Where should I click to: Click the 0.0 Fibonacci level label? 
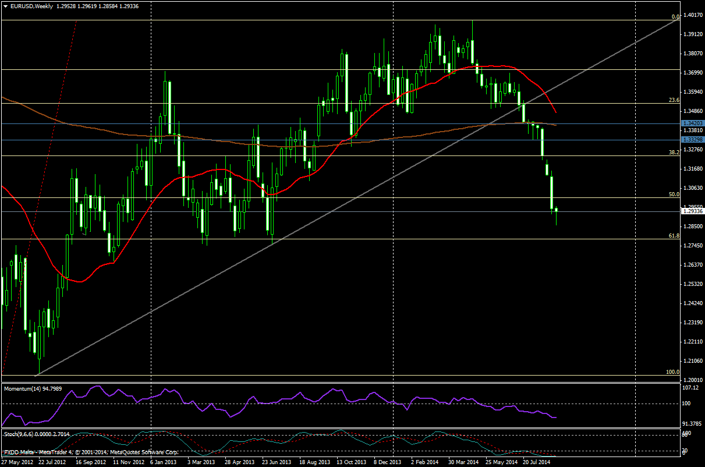pyautogui.click(x=675, y=17)
